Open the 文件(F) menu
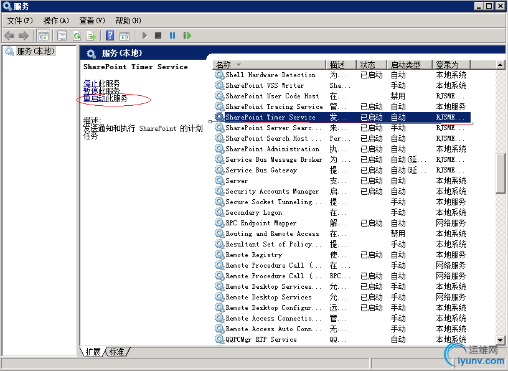 pos(20,21)
